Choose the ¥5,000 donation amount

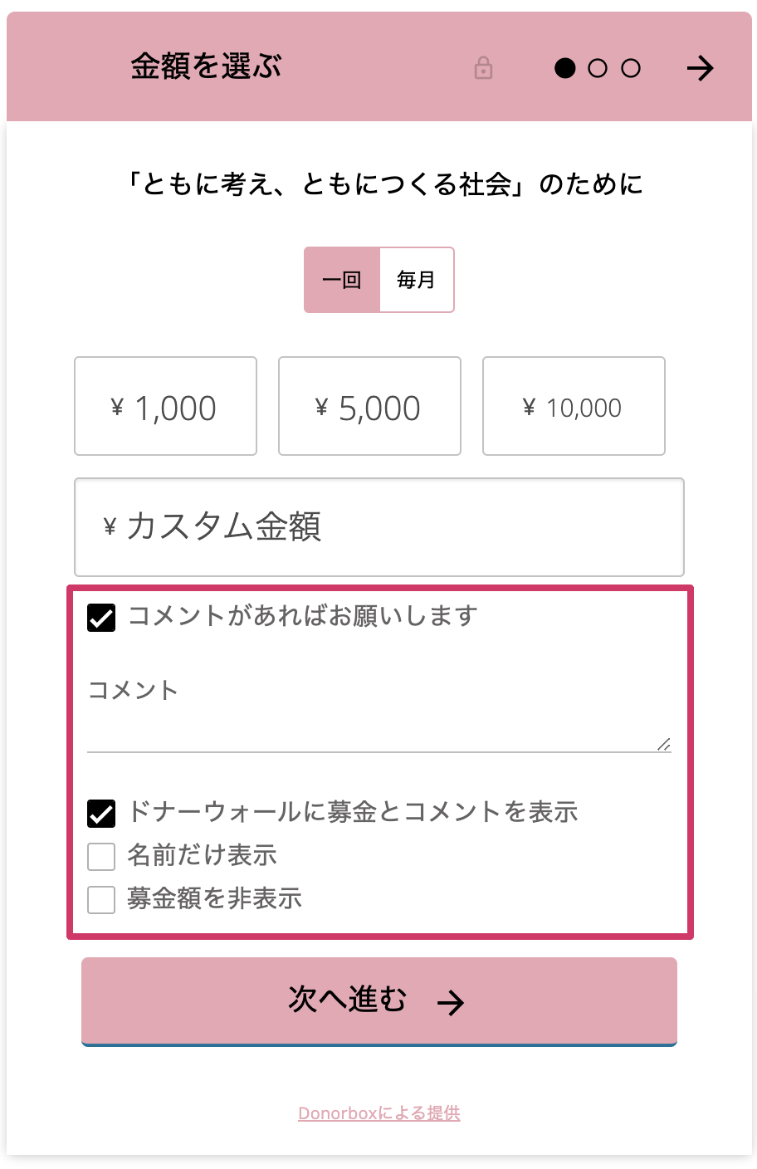click(369, 407)
